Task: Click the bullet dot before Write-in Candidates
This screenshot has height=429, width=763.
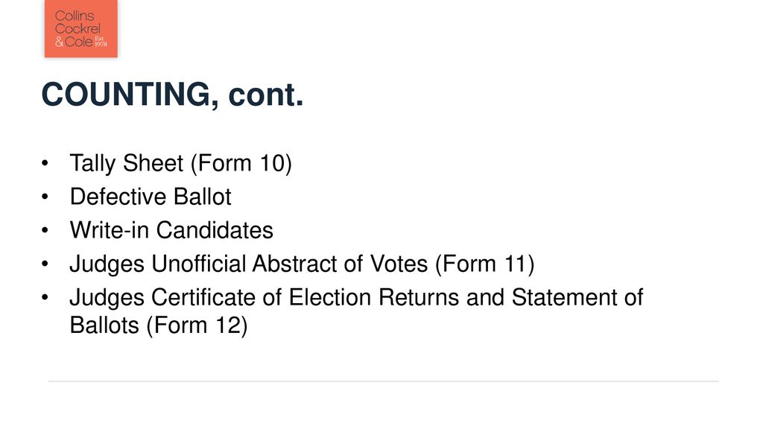Action: pos(45,230)
